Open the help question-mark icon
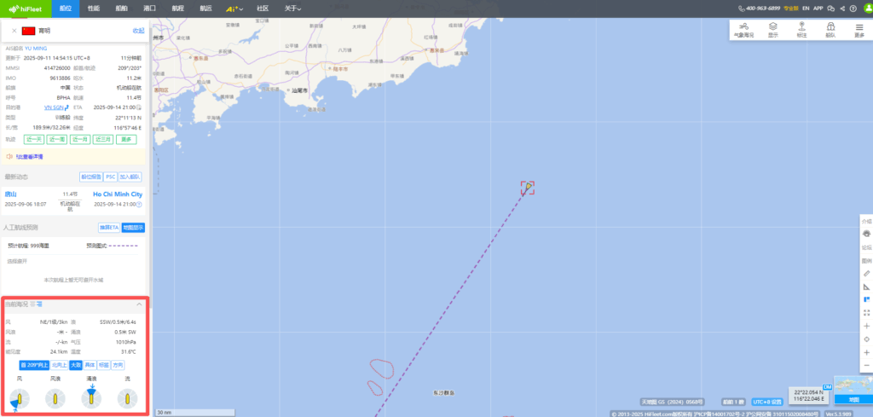This screenshot has height=417, width=873. click(853, 9)
